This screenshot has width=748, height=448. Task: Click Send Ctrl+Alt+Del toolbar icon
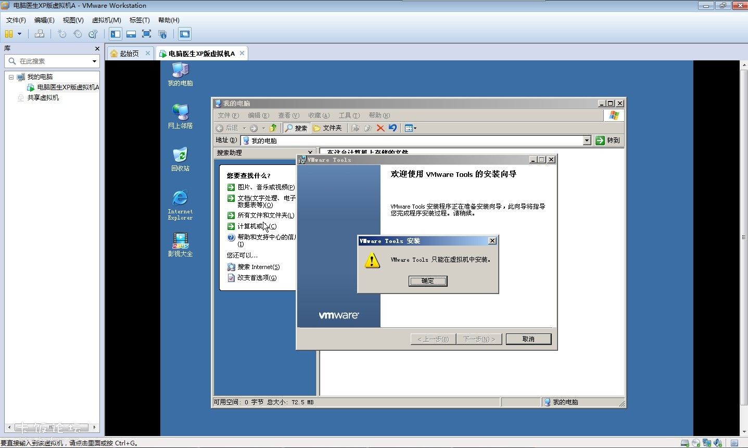pyautogui.click(x=40, y=34)
